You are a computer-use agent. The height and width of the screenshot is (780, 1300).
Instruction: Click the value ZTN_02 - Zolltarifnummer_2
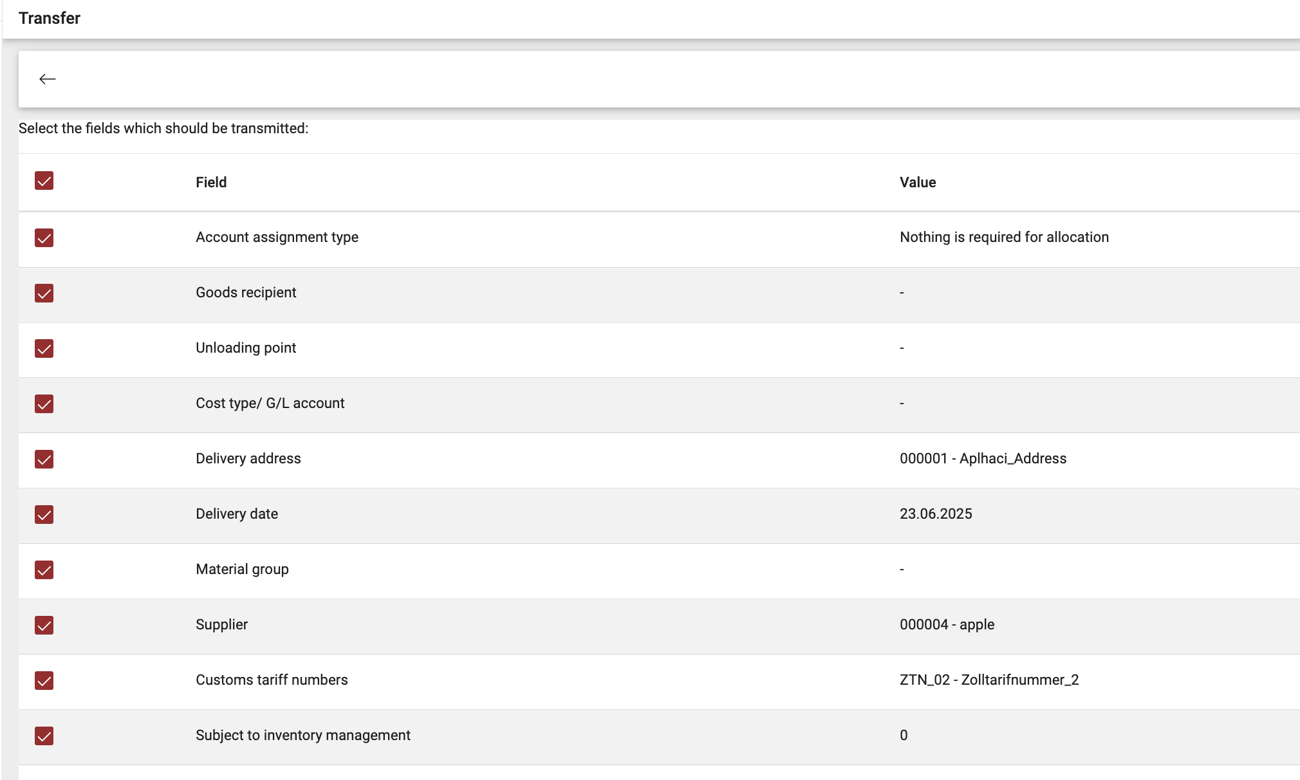pos(989,680)
